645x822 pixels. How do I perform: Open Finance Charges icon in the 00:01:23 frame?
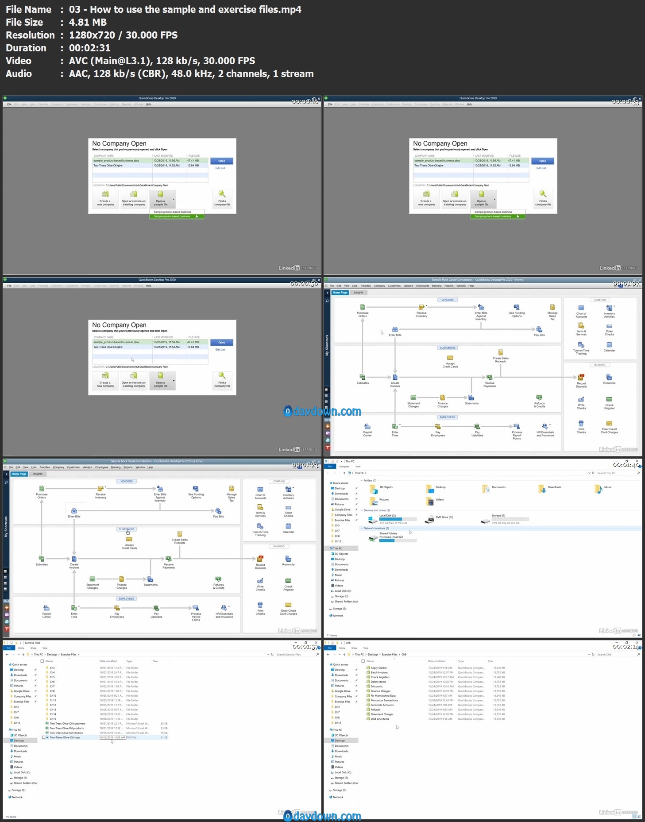[121, 579]
